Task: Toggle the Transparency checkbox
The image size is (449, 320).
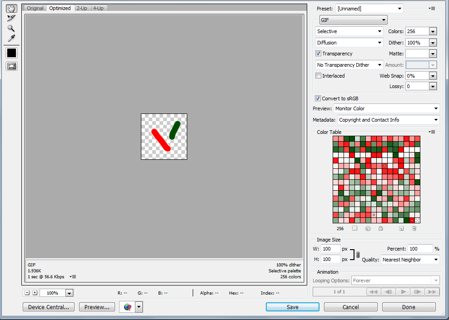Action: tap(318, 54)
